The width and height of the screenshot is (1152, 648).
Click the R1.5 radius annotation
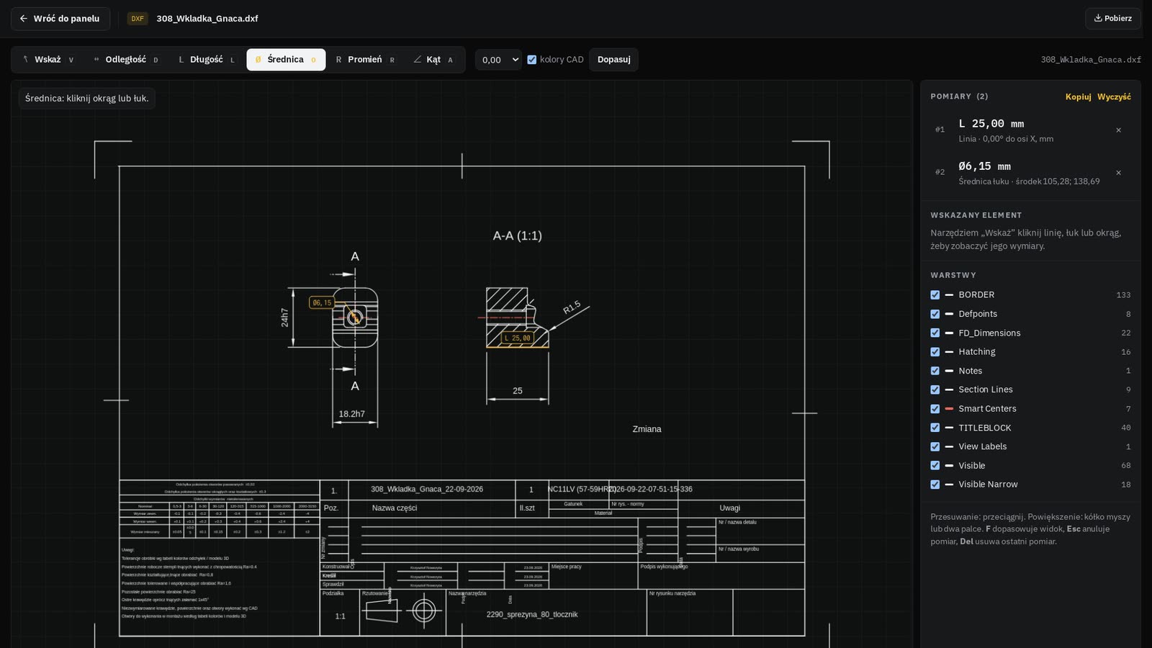pos(572,308)
